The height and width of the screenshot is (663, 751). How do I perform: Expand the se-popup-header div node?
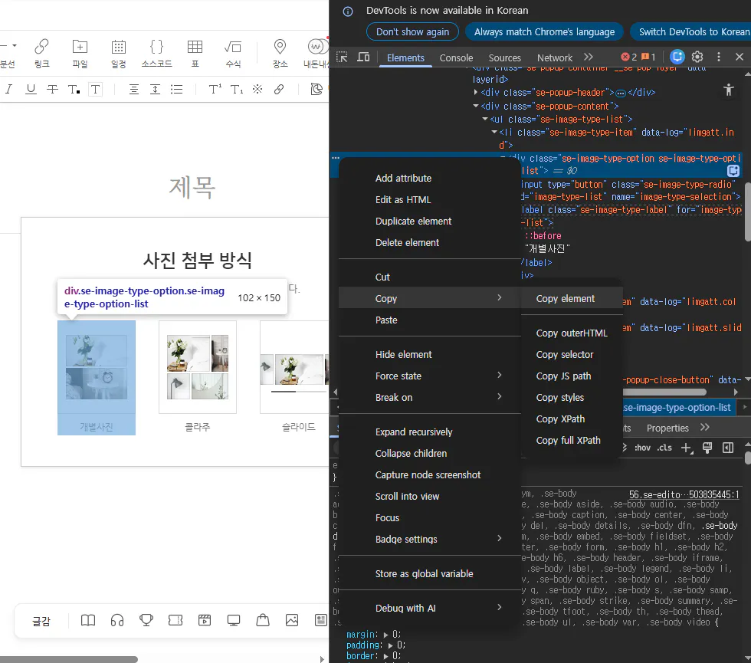[x=477, y=93]
